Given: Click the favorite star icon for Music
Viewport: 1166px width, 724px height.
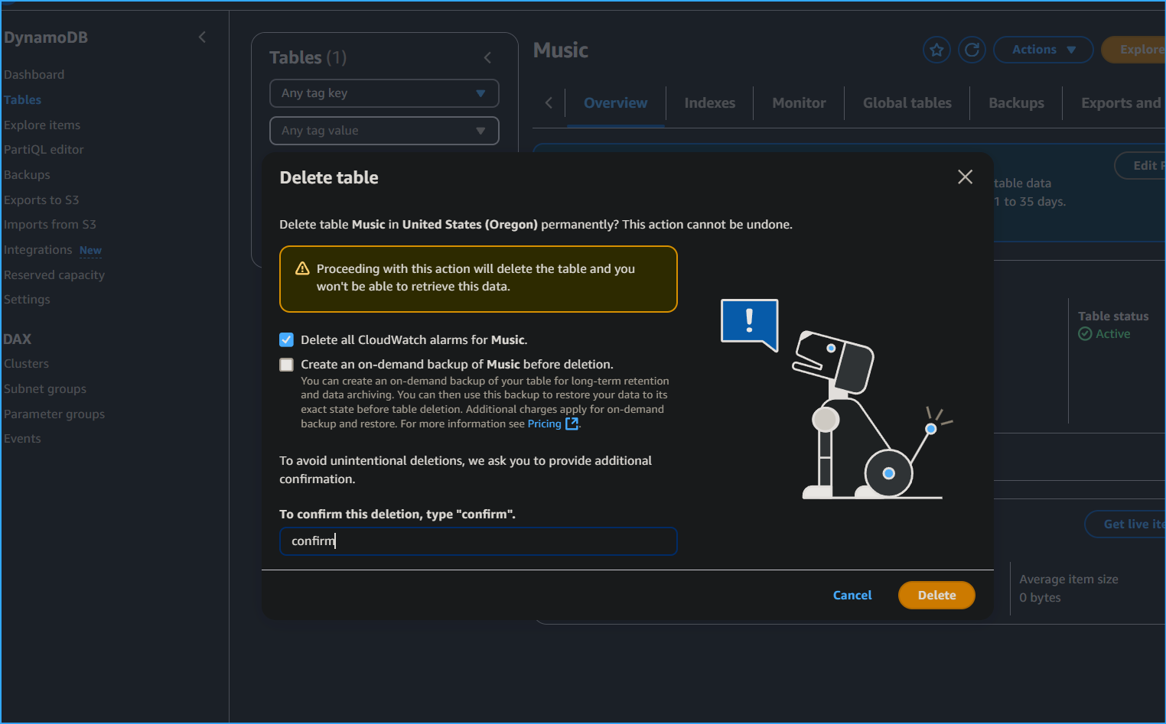Looking at the screenshot, I should pyautogui.click(x=936, y=50).
